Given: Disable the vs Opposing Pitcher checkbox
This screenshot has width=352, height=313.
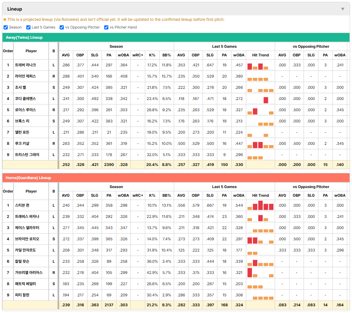Looking at the screenshot, I should coord(62,27).
